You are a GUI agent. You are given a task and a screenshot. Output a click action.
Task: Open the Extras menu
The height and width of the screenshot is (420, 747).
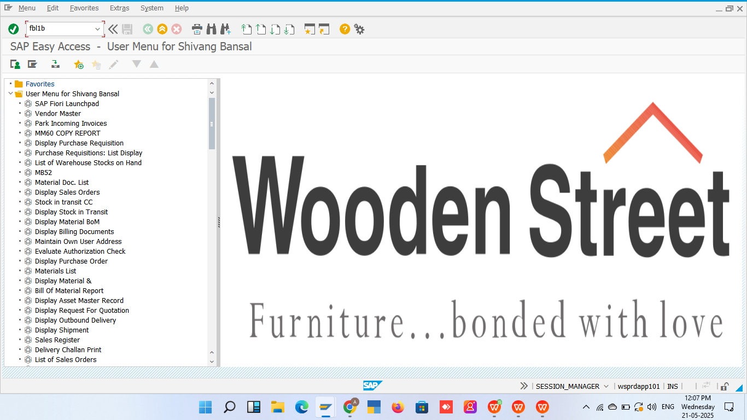[119, 8]
